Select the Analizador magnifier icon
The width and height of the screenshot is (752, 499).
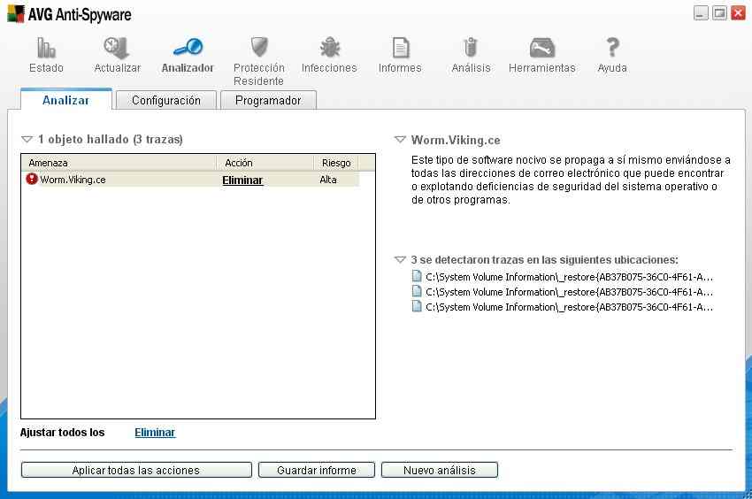coord(188,49)
